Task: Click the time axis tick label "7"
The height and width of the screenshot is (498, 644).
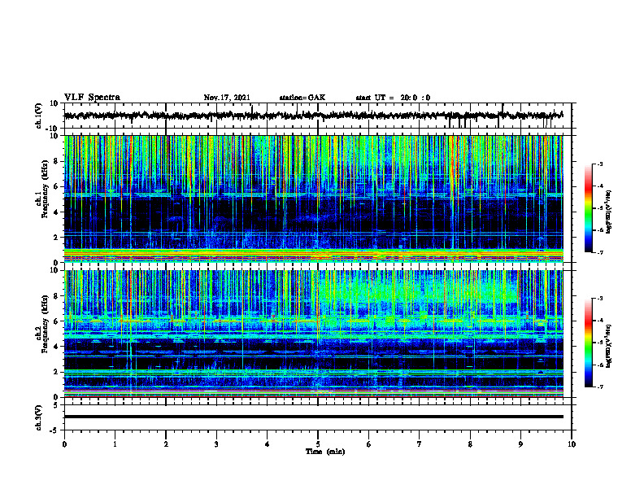Action: pos(420,444)
